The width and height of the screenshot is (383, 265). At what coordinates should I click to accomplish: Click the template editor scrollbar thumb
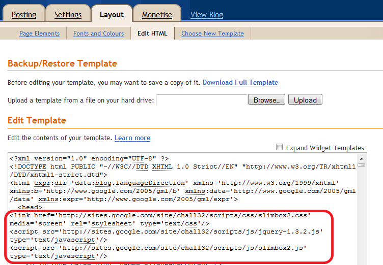pos(362,165)
